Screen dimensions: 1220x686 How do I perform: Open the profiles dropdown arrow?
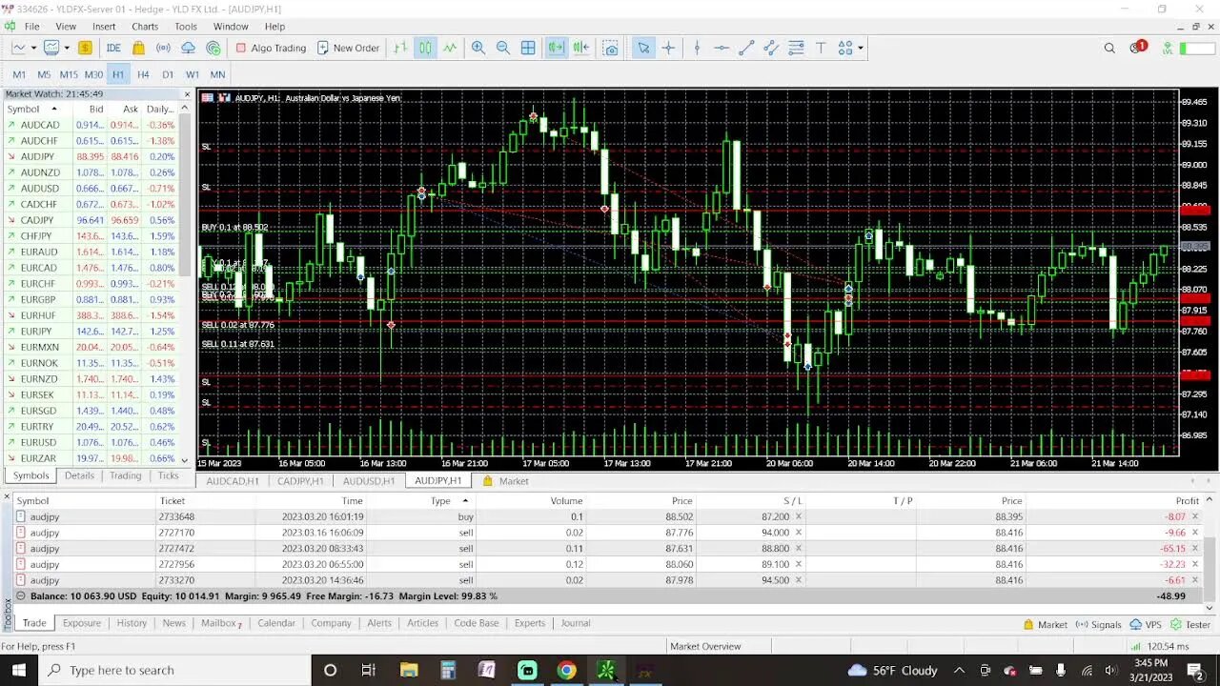tap(67, 48)
